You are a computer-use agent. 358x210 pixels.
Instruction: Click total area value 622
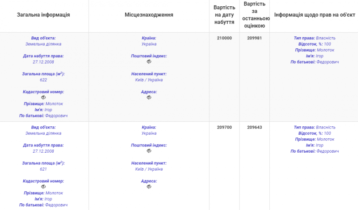pyautogui.click(x=43, y=80)
